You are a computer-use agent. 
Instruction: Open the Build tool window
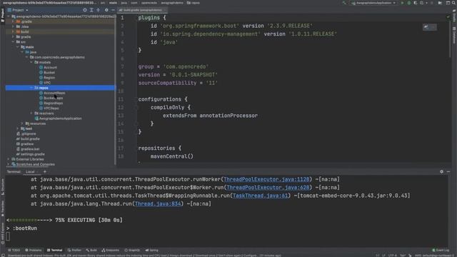click(x=91, y=250)
